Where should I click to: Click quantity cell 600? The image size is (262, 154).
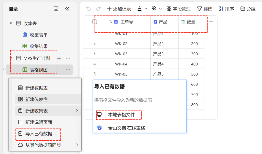tap(194, 84)
